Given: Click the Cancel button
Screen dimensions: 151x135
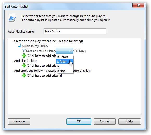Looking at the screenshot, I should 105,121.
